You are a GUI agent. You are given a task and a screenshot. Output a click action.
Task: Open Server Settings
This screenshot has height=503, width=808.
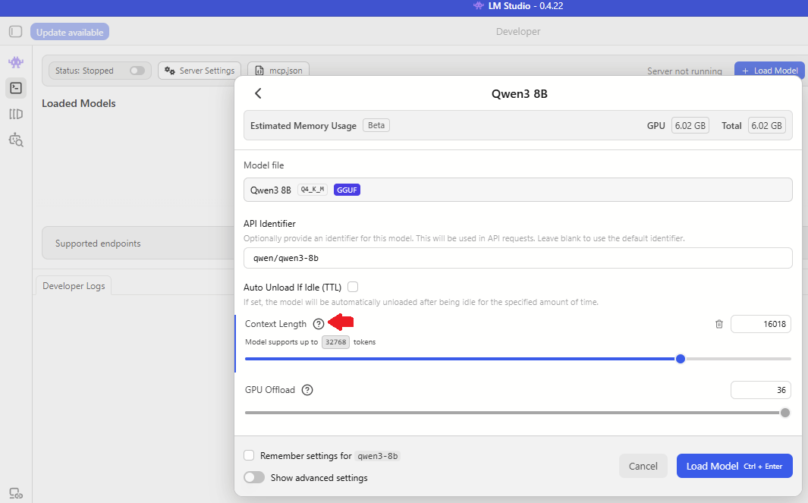point(200,71)
